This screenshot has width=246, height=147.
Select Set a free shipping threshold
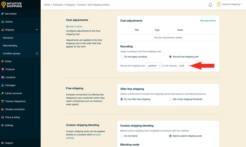pyautogui.click(x=170, y=99)
